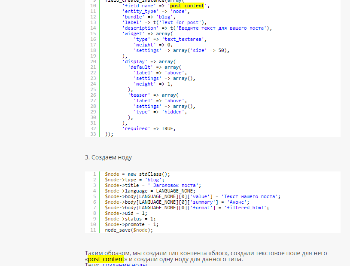The image size is (350, 266).
Task: Click the 'type' => 'text_textarea' line
Action: coord(170,39)
